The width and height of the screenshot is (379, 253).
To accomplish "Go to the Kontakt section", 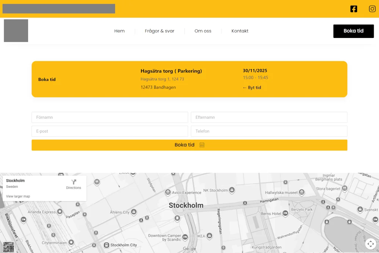I will pos(240,31).
